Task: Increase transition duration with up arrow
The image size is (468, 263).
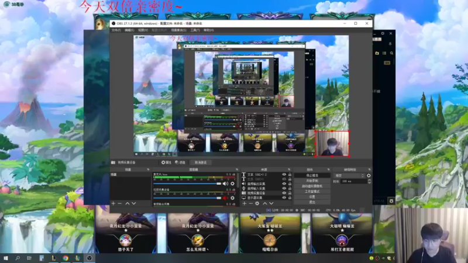Action: [x=369, y=180]
